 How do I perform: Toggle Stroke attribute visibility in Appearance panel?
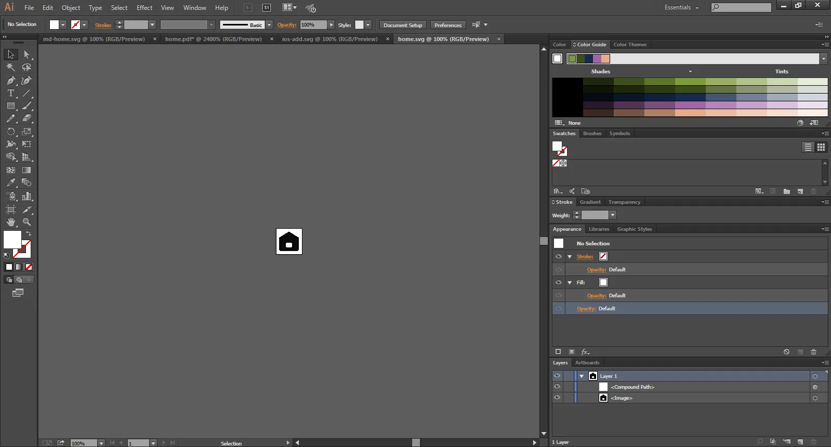(x=559, y=256)
